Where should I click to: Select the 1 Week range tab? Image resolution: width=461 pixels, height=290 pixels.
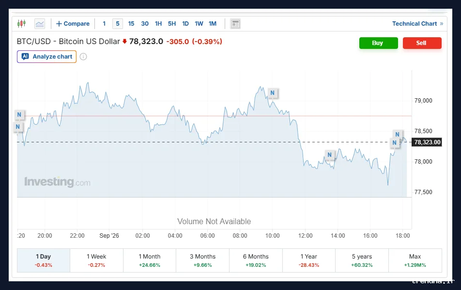point(96,260)
